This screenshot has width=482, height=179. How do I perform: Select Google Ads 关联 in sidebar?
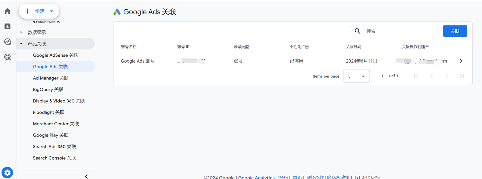pyautogui.click(x=55, y=67)
